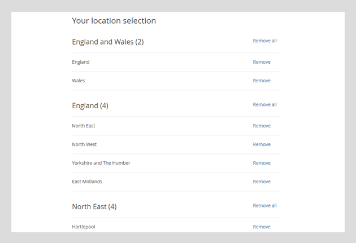Click the Yorkshire and The Humber label
The image size is (356, 243).
[101, 163]
